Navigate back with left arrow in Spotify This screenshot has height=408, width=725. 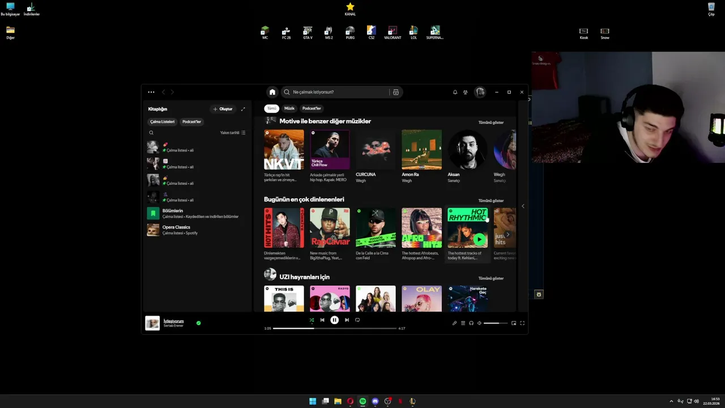point(164,92)
